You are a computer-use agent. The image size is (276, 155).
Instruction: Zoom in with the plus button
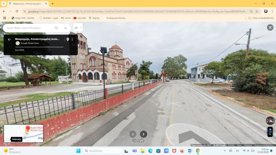[x=270, y=130]
